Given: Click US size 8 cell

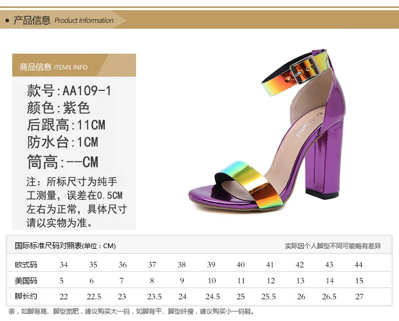Looking at the screenshot, I should 152,281.
